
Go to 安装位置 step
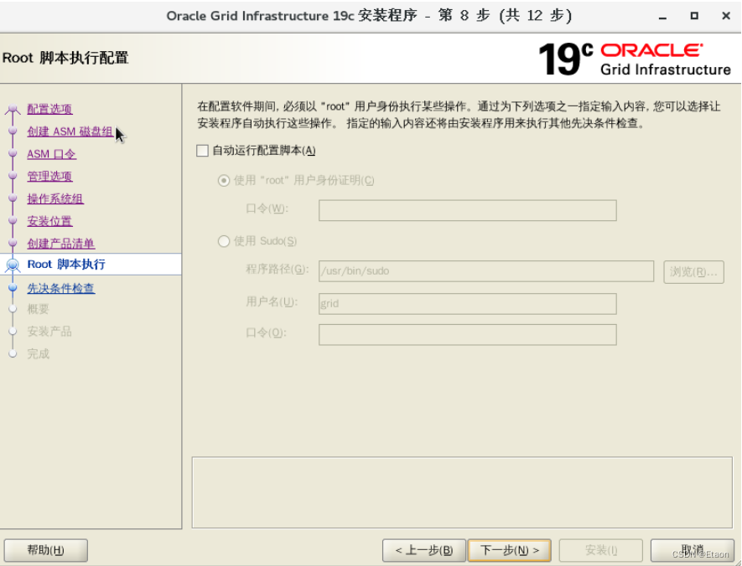pos(49,221)
